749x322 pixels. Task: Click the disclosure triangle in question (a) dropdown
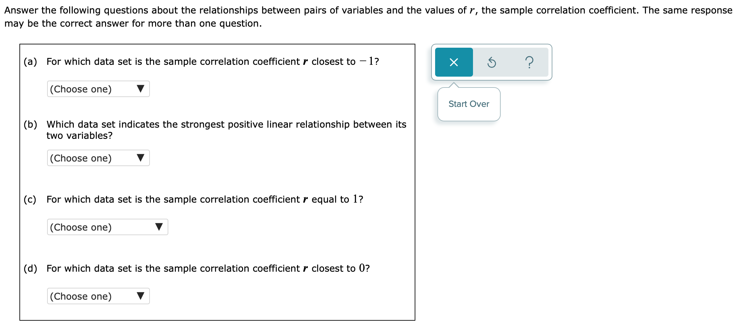coord(141,89)
